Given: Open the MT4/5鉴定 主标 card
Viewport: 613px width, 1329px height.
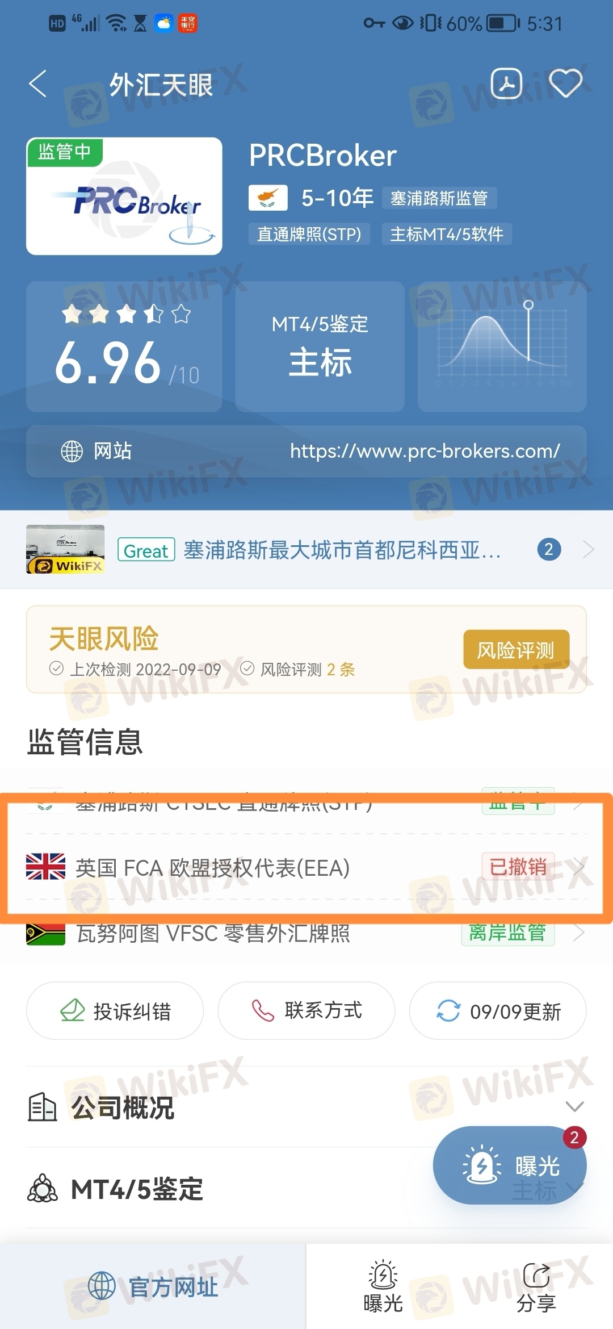Looking at the screenshot, I should click(x=320, y=346).
